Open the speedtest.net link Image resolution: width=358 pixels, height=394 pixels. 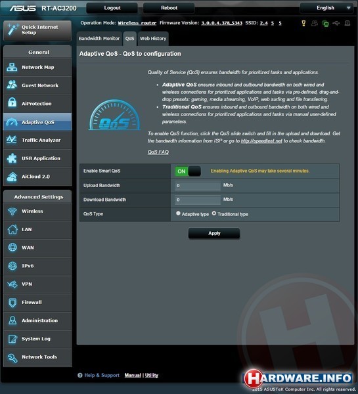261,141
